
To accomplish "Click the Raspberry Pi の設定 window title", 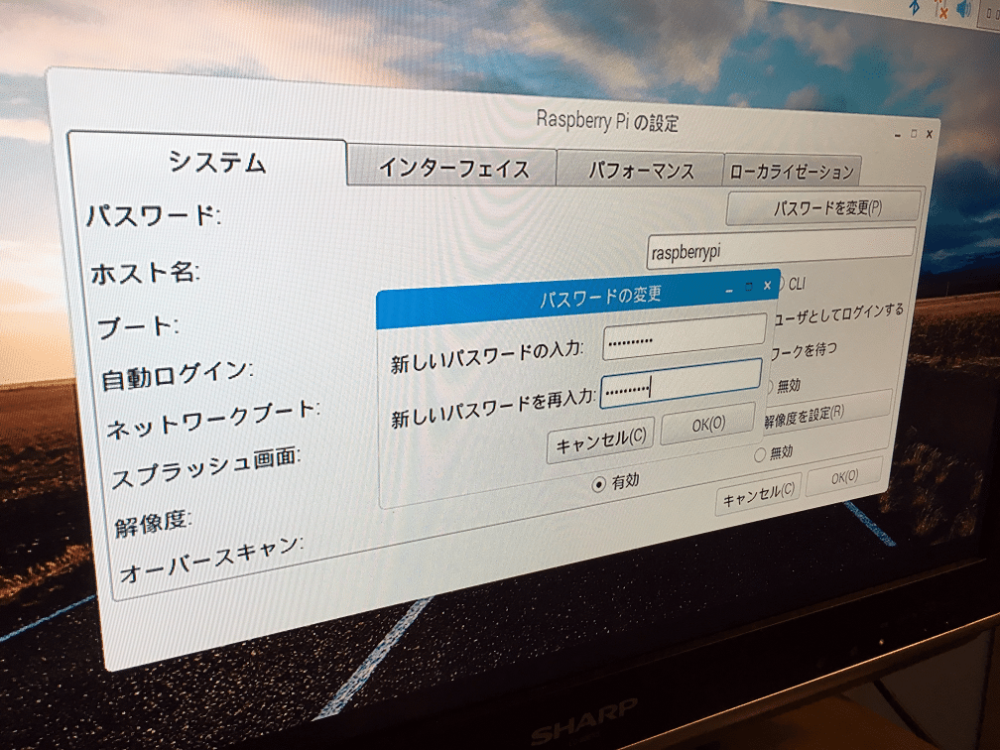I will click(606, 121).
